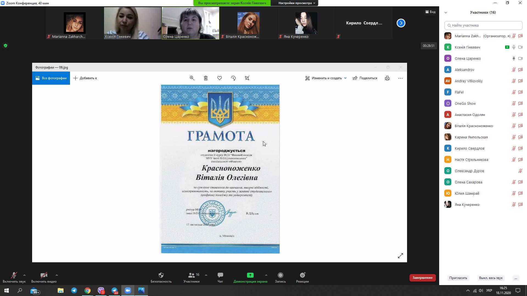Click the rotate image icon

point(233,78)
